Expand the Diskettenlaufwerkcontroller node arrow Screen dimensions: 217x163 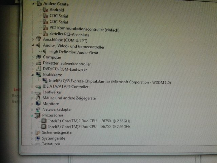[x=33, y=63]
